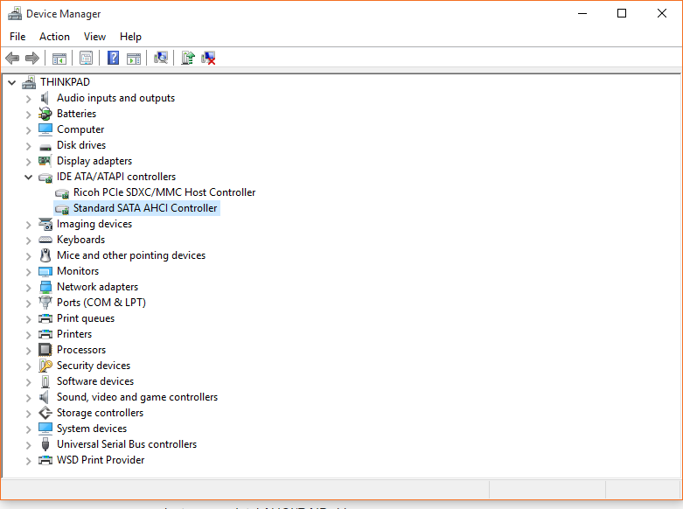Open the Properties toolbar icon
The image size is (683, 509).
coord(87,58)
